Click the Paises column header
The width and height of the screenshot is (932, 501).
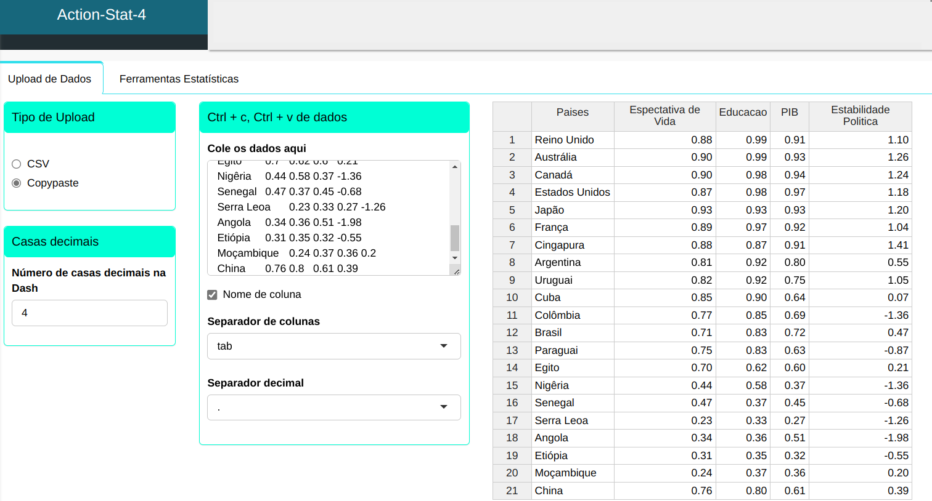pos(572,112)
